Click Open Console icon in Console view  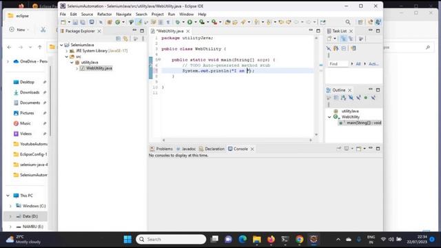pos(358,149)
